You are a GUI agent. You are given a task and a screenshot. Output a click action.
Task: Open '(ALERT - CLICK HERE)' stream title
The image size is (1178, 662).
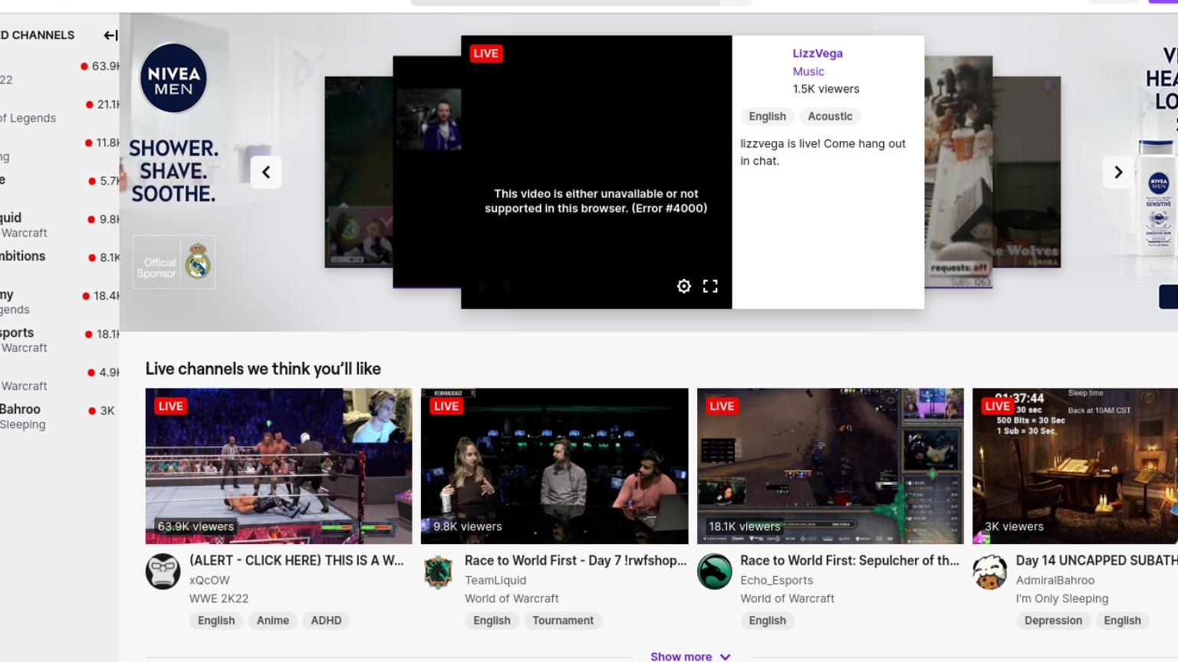296,560
